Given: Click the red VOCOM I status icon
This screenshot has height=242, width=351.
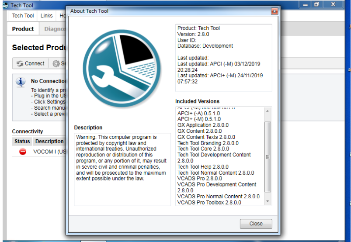Looking at the screenshot, I should point(23,152).
